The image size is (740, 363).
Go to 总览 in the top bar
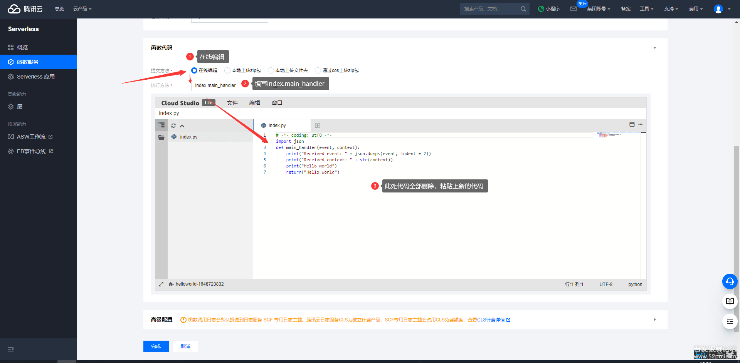59,9
